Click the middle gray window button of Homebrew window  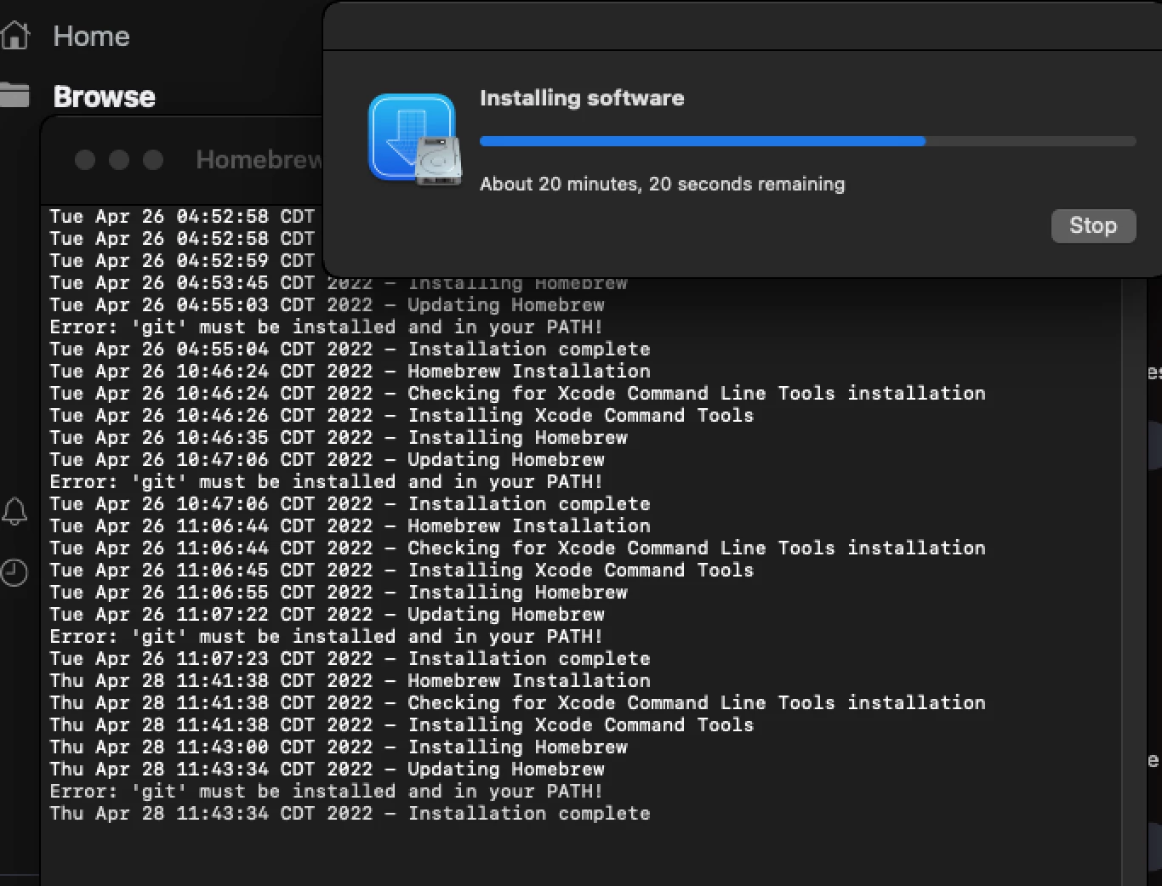[119, 160]
